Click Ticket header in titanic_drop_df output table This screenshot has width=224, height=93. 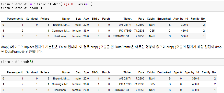coord(127,19)
